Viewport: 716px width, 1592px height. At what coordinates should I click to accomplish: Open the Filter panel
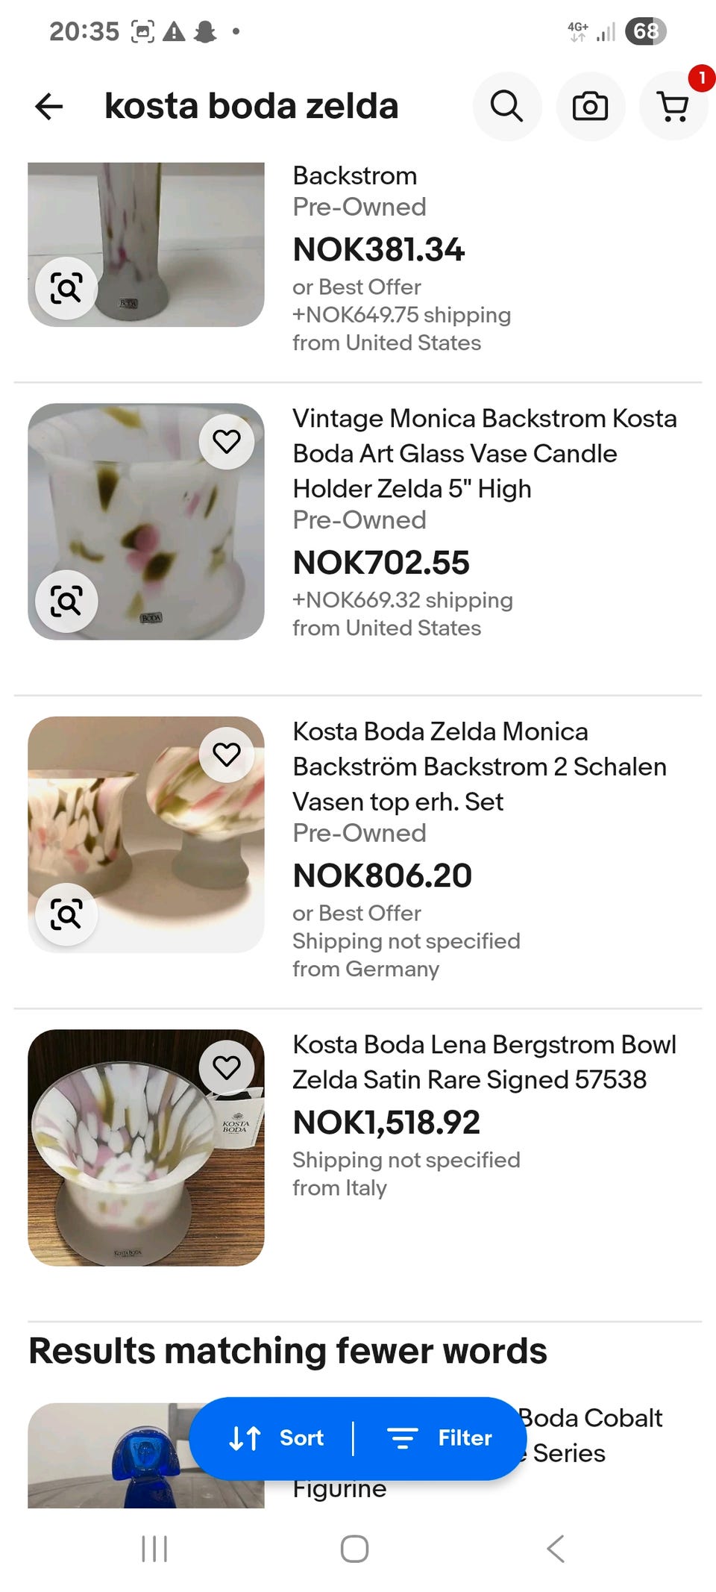point(440,1438)
